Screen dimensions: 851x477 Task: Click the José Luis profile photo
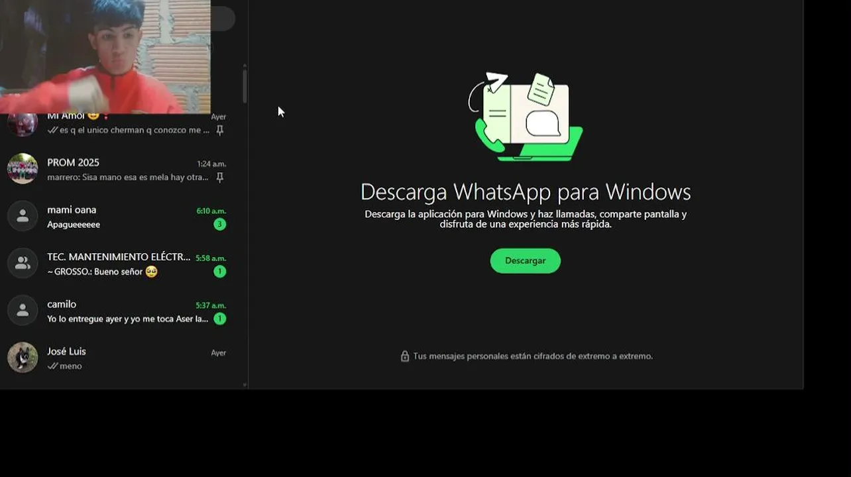click(23, 358)
